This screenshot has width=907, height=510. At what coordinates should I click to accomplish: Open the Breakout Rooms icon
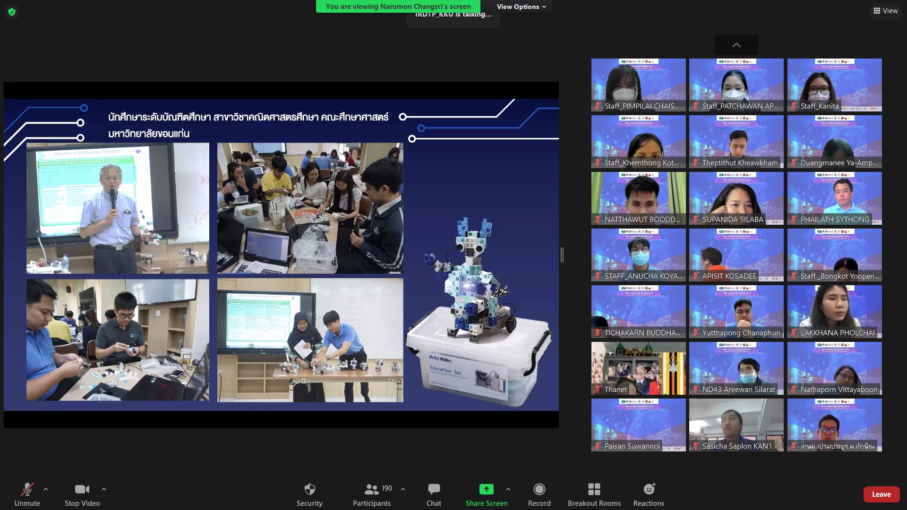[594, 489]
